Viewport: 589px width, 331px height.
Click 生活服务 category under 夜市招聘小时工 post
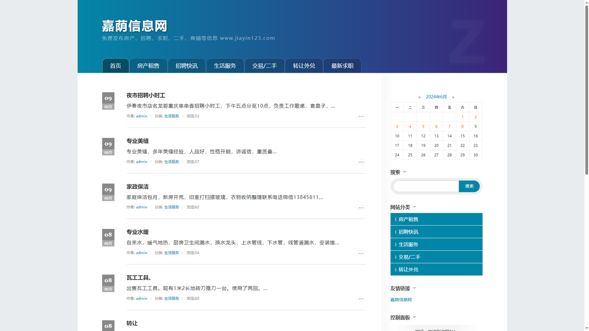(x=172, y=116)
